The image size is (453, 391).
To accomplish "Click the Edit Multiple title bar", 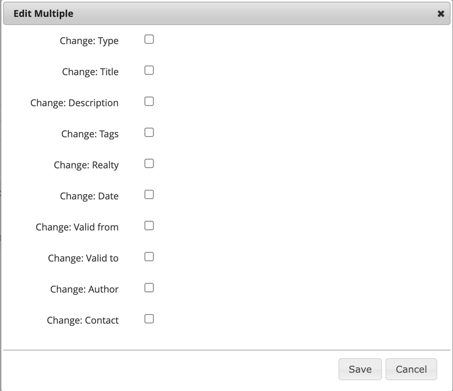I will [x=212, y=14].
